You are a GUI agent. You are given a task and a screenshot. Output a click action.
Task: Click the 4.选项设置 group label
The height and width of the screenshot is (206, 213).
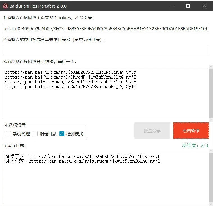(15, 125)
